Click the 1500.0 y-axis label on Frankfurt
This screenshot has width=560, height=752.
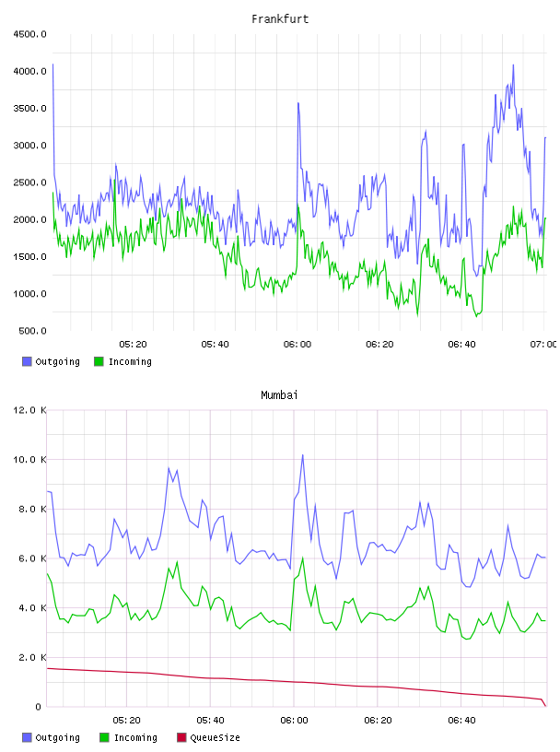coord(29,256)
